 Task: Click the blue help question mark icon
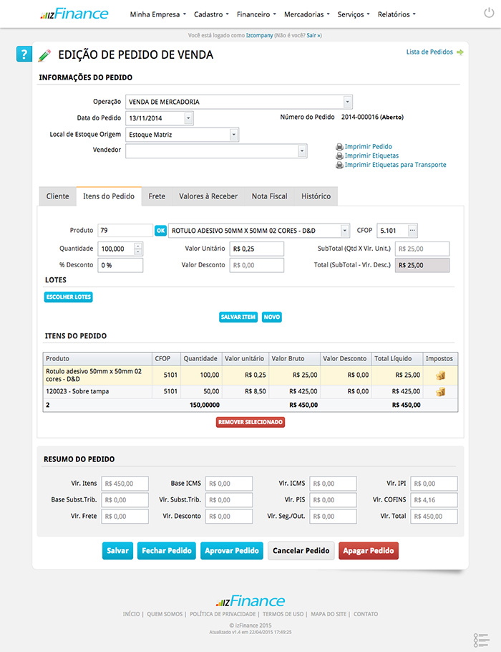[24, 54]
